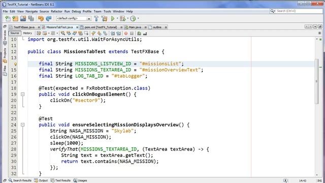The height and width of the screenshot is (183, 325).
Task: Run the project with green play icon
Action: (113, 18)
